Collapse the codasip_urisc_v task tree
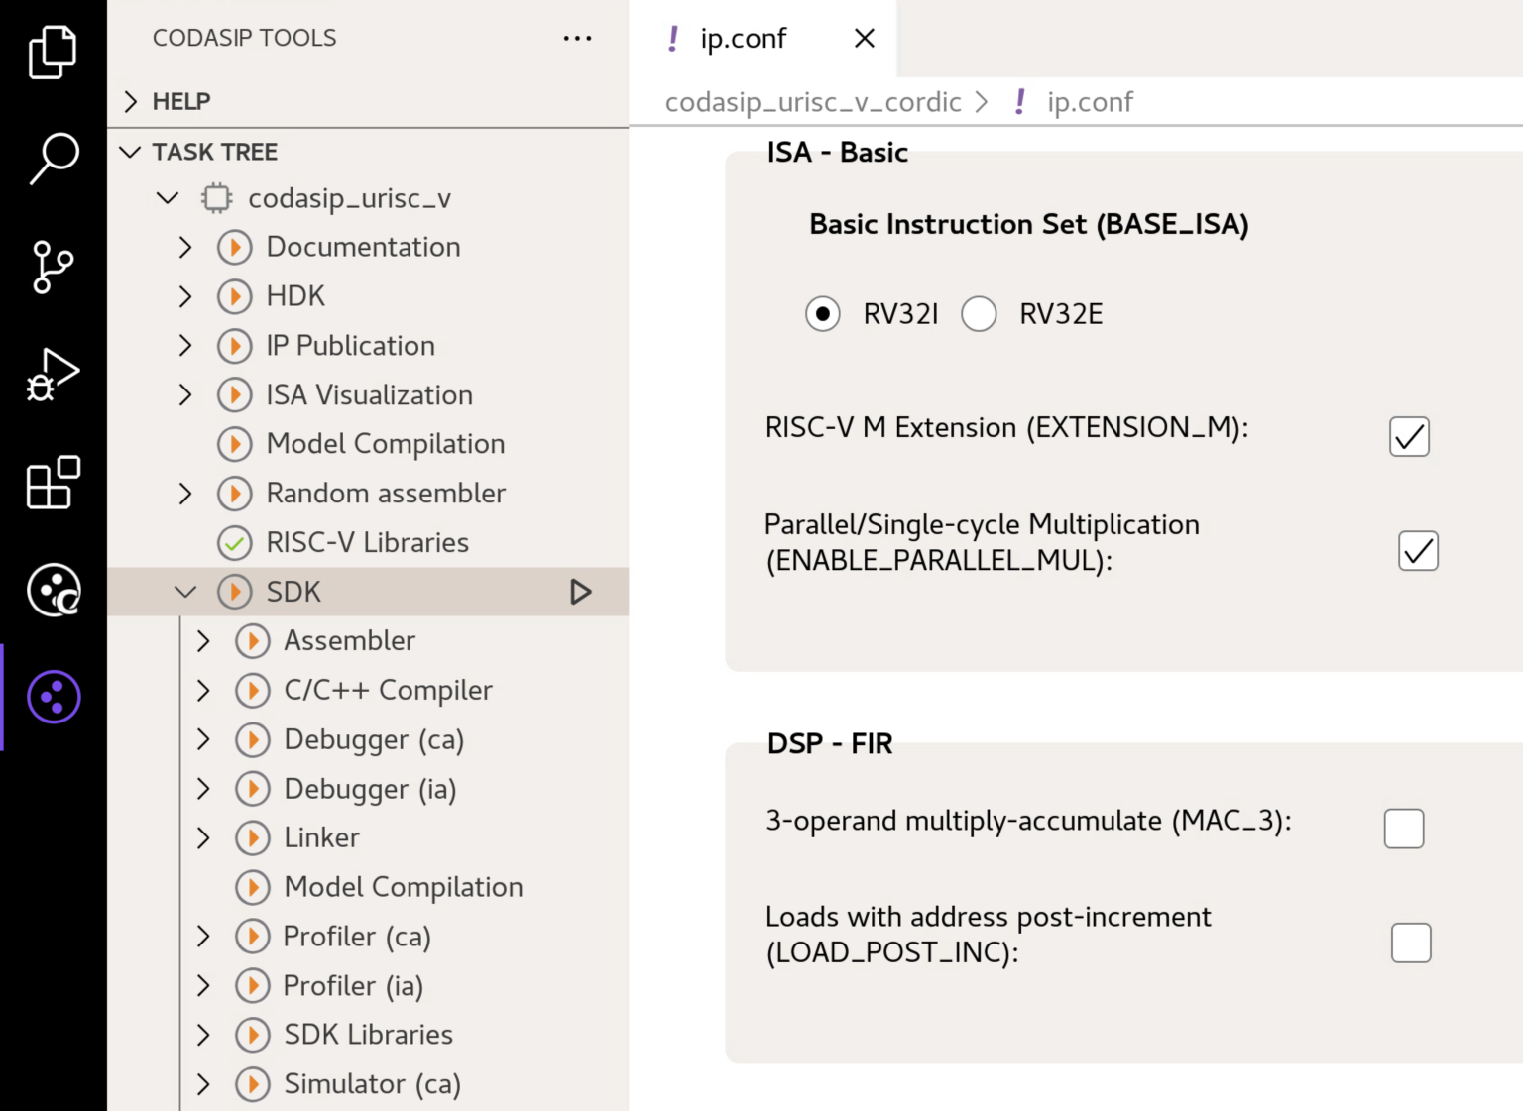 pyautogui.click(x=167, y=197)
